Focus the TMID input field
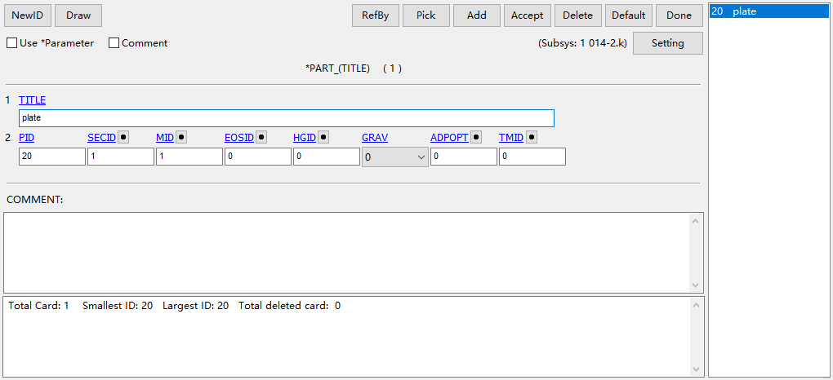The image size is (833, 380). click(532, 157)
